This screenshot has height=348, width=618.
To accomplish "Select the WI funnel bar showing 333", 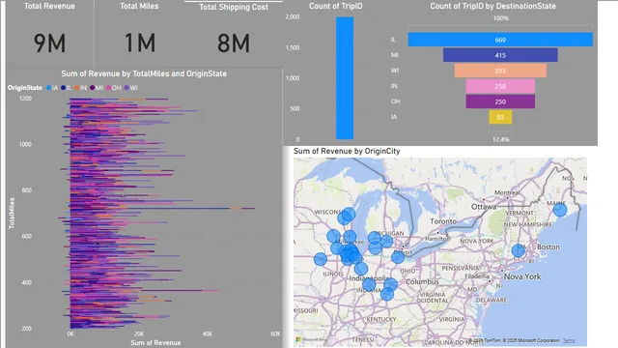I will (x=500, y=71).
